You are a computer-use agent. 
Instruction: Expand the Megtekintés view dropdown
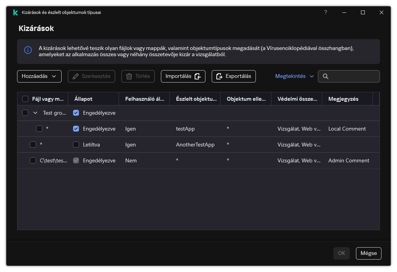294,76
